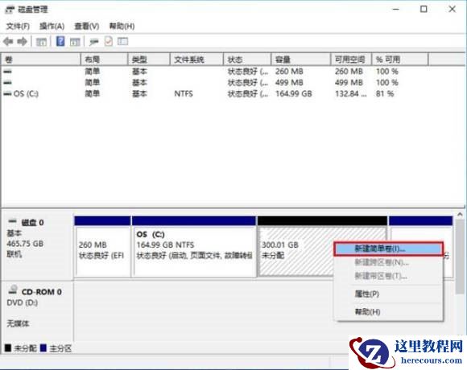Click the 132.84 free space cell

351,93
